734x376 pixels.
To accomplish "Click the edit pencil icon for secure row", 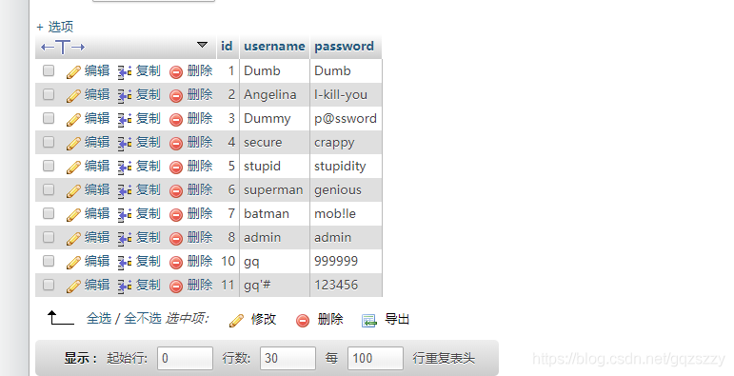I will (x=73, y=144).
